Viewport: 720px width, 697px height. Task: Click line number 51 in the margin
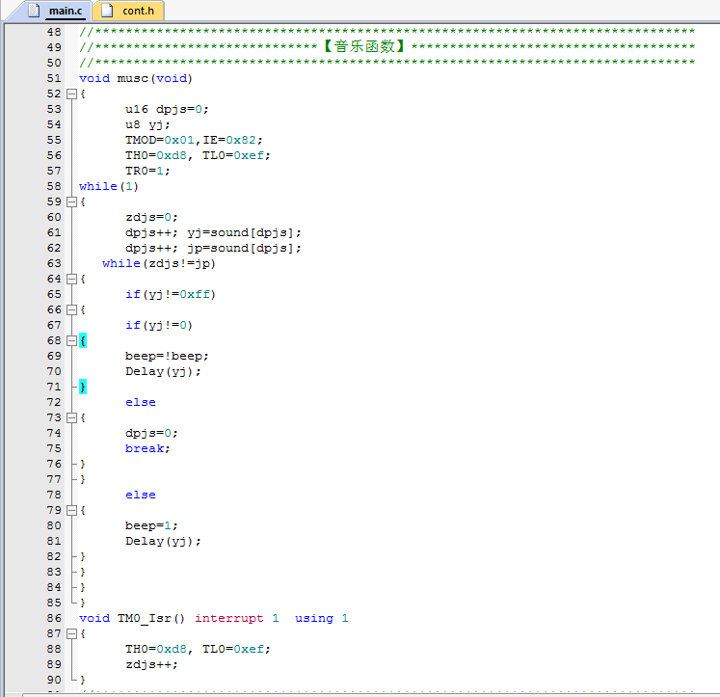(x=54, y=78)
